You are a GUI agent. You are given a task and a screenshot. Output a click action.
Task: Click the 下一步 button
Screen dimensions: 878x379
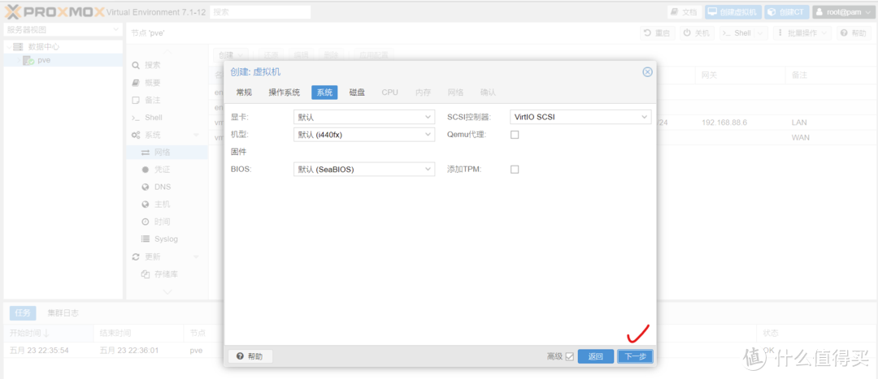click(635, 356)
